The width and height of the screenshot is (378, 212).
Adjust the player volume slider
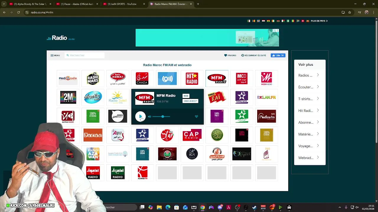click(x=161, y=117)
